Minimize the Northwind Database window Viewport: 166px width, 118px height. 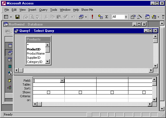134,24
